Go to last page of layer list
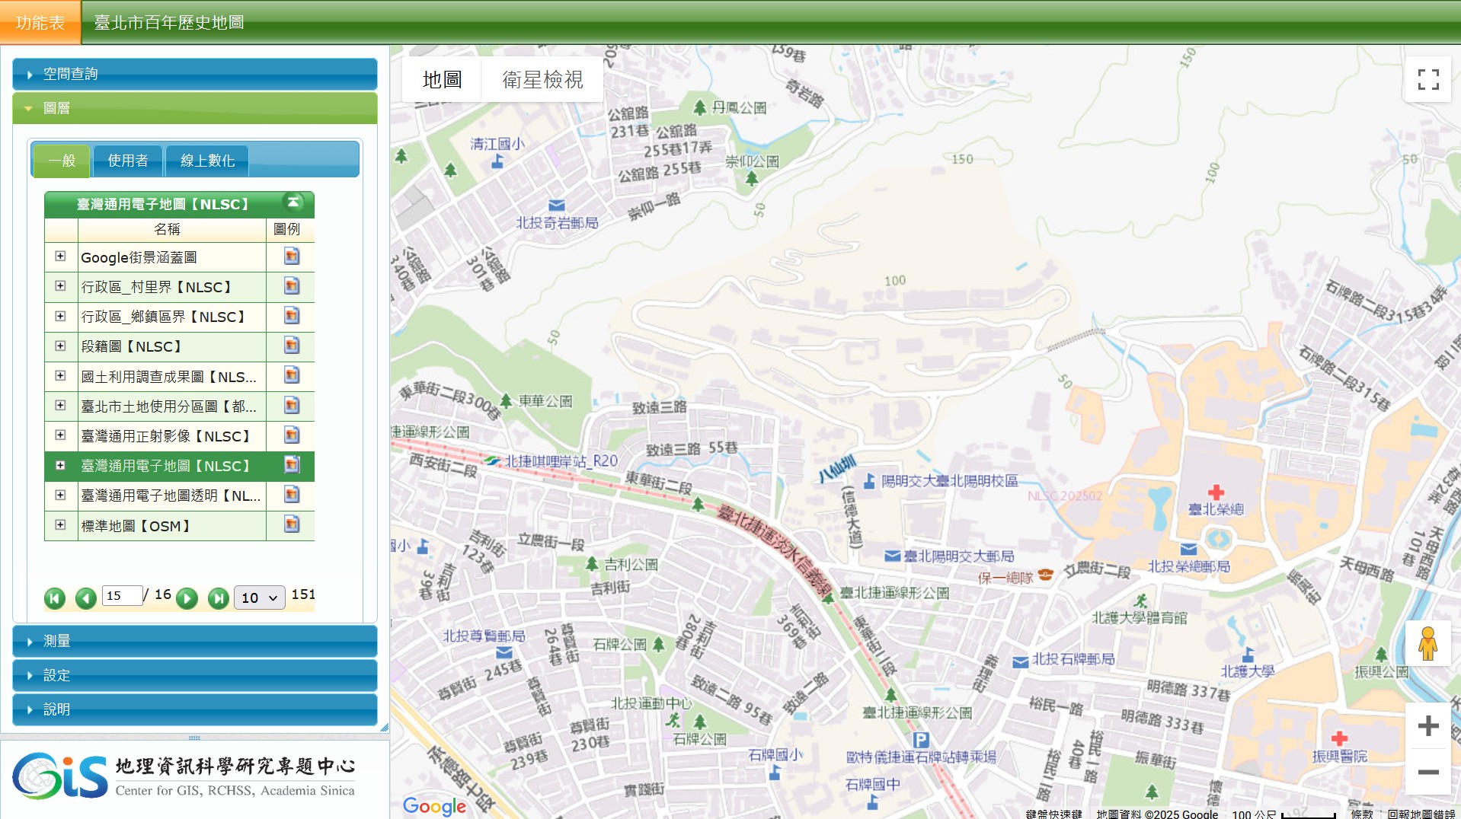 (219, 598)
